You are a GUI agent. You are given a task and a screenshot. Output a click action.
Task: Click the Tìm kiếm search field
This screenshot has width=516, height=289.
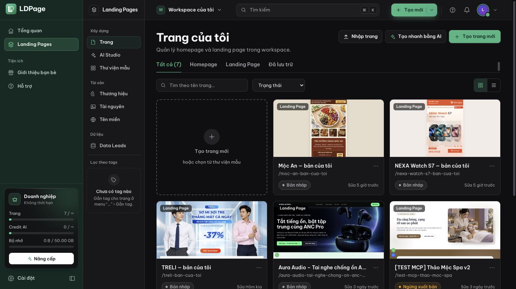[x=308, y=10]
